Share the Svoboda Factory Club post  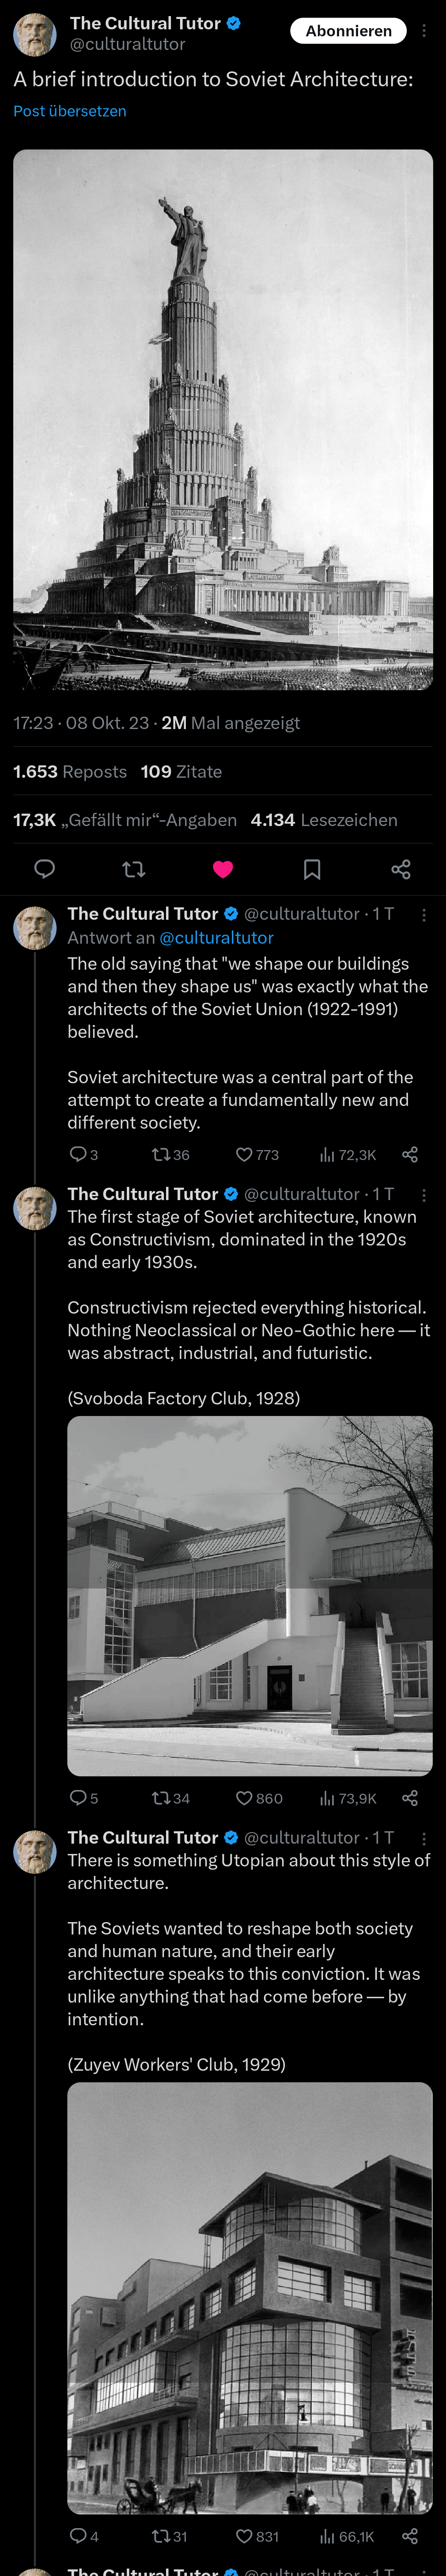[x=409, y=1797]
